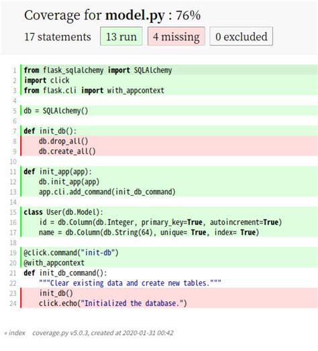Click the missing 'db.drop_all()' line
318x351 pixels.
(x=169, y=141)
